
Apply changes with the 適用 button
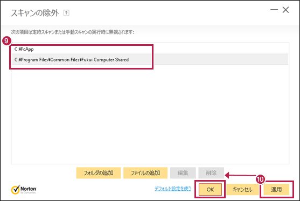tap(276, 190)
